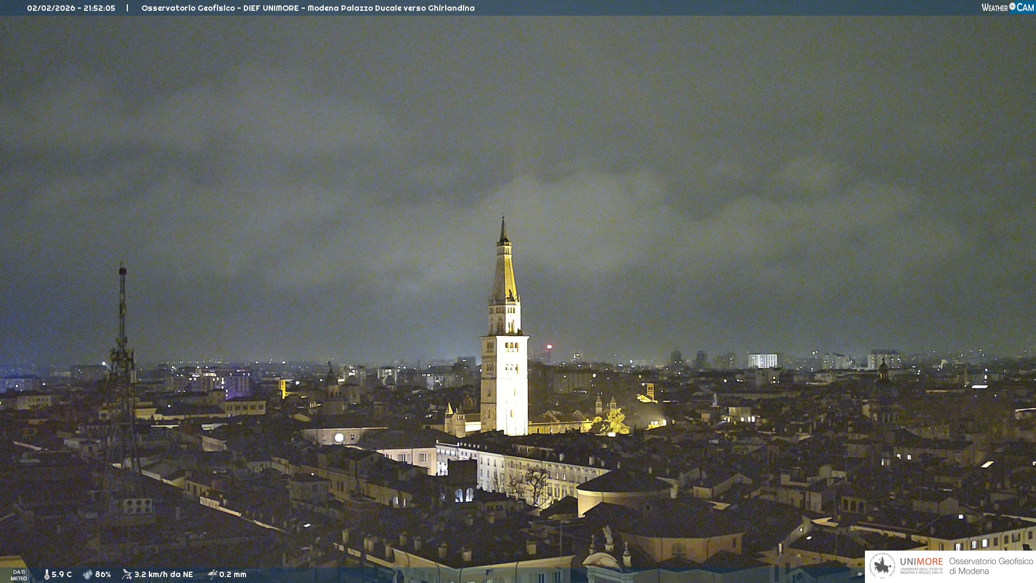Click the camera title Osservatorio Geofisico DIEF UNIMORE
This screenshot has height=583, width=1036.
(x=308, y=8)
